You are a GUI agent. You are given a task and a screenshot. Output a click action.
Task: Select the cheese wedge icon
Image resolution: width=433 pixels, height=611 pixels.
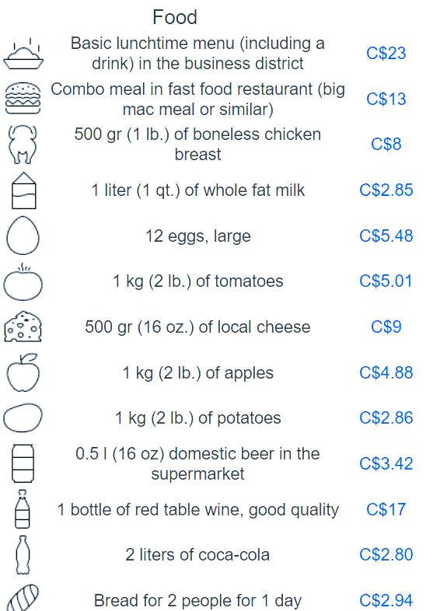[23, 326]
